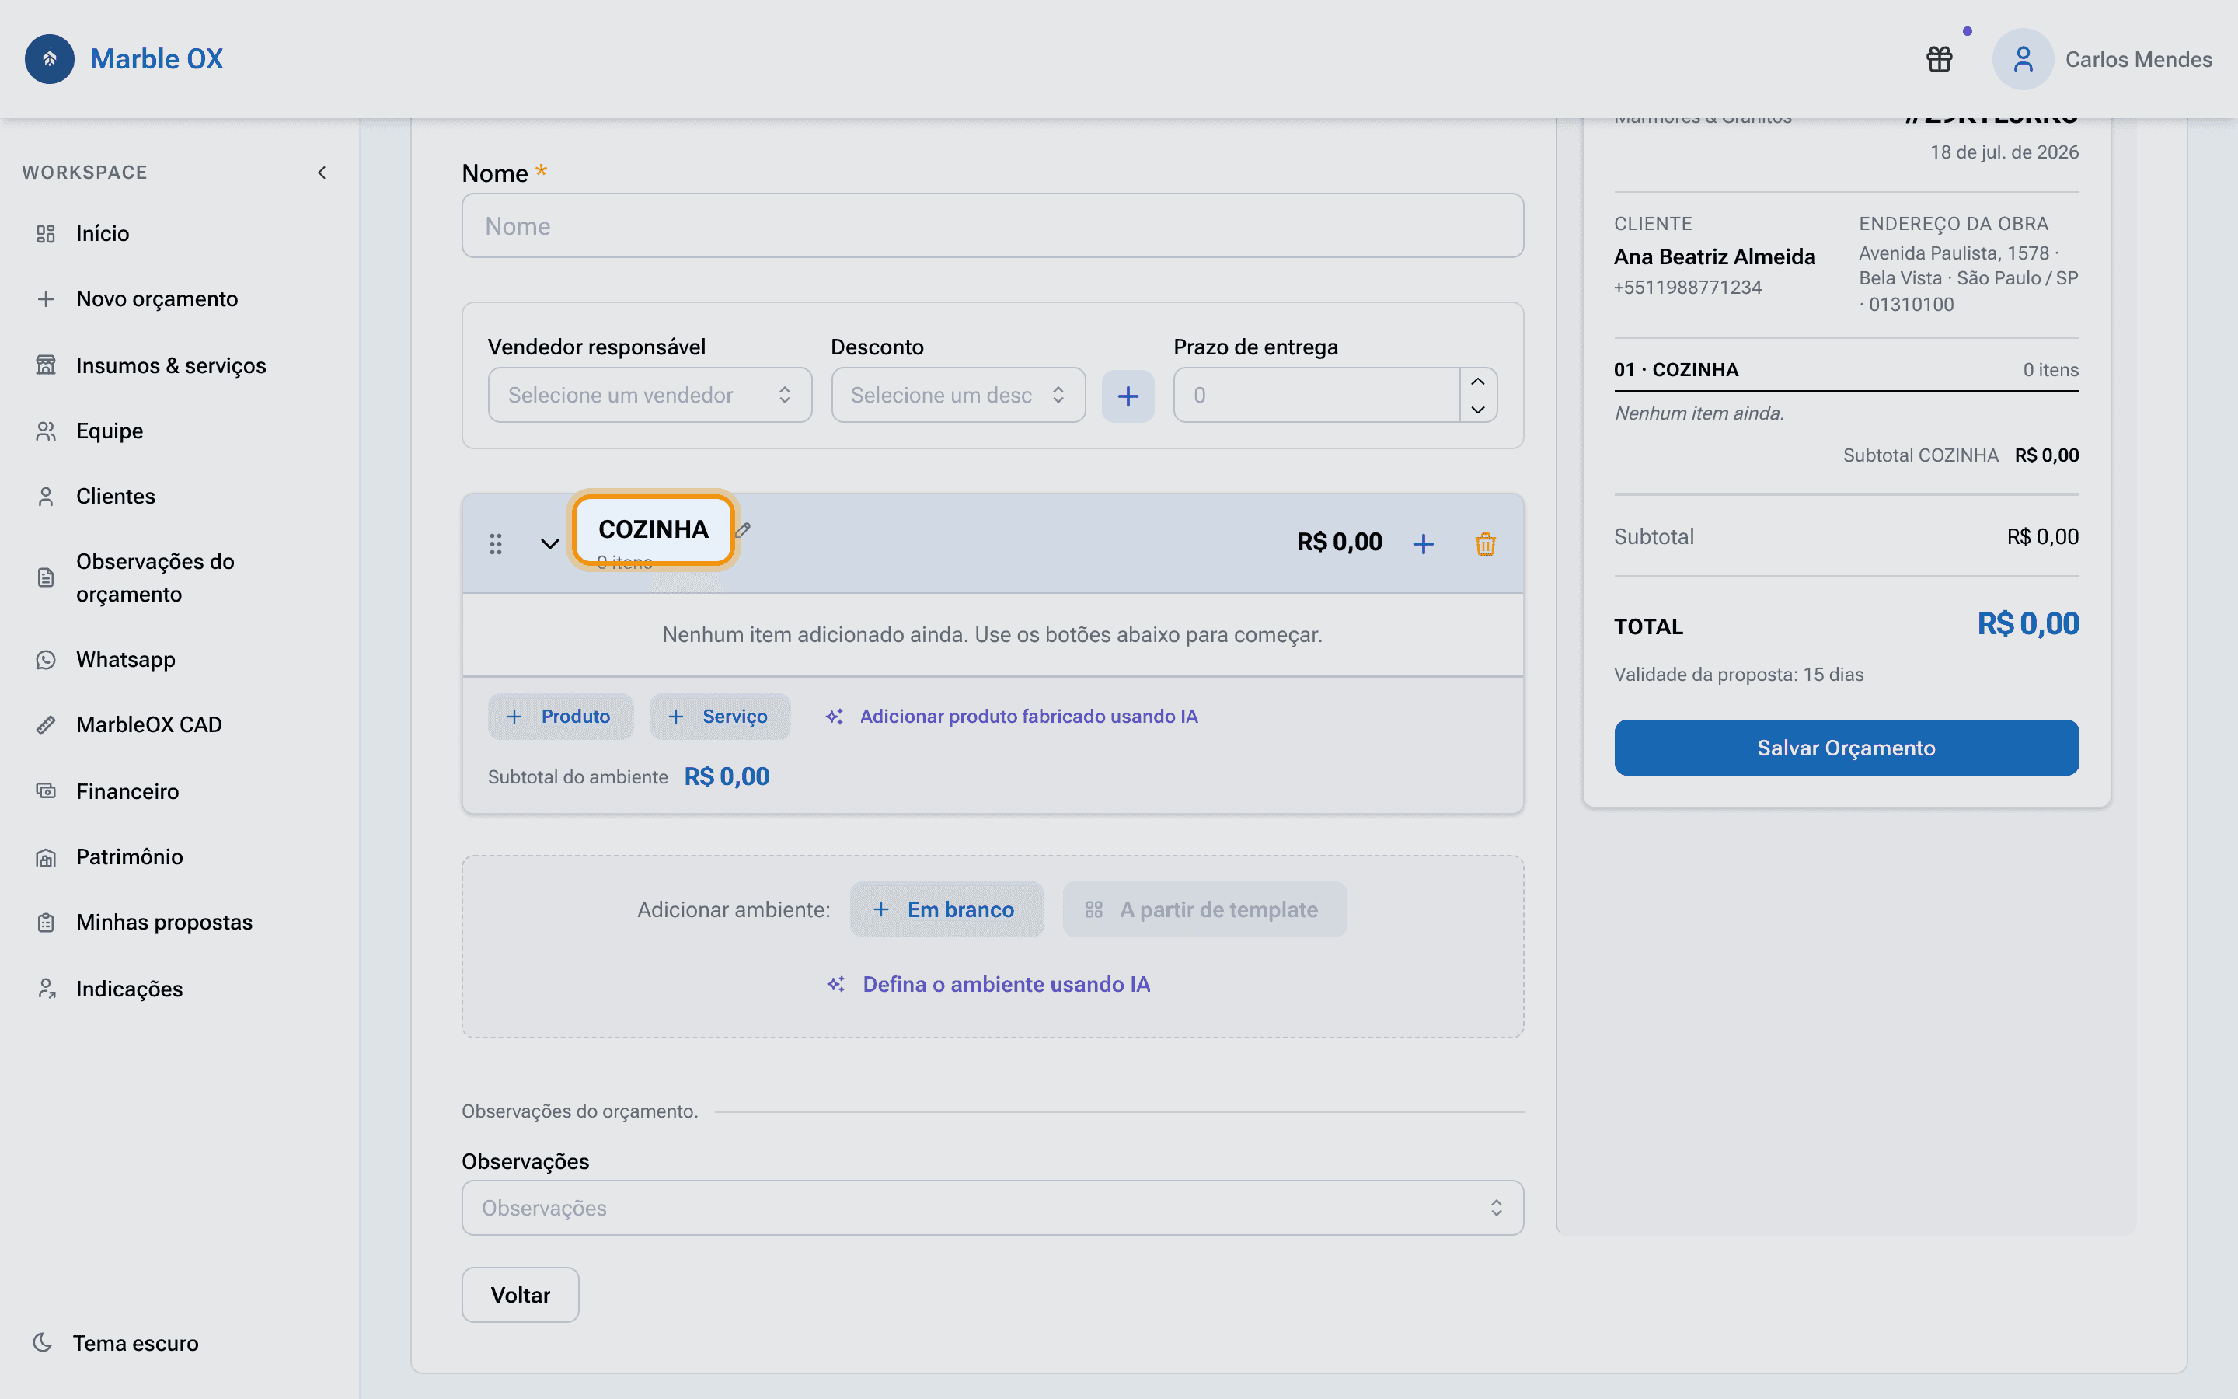Click the Marble OX logo icon
Image resolution: width=2238 pixels, height=1399 pixels.
tap(49, 59)
